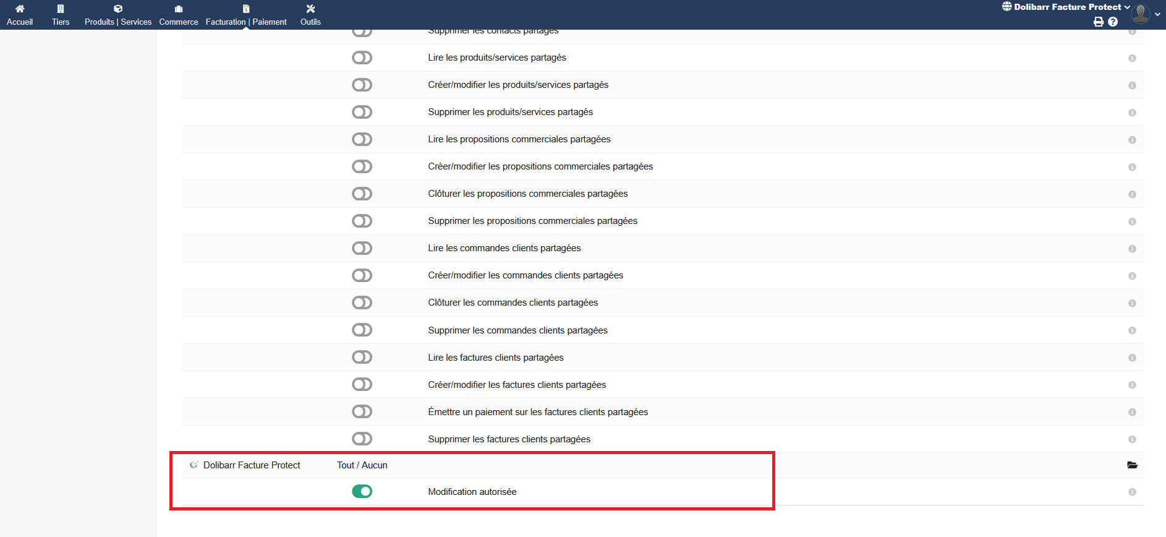Expand the user avatar menu
Viewport: 1166px width, 537px height.
pos(1143,13)
